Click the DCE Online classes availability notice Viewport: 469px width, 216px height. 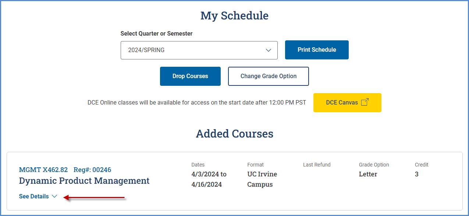(197, 103)
